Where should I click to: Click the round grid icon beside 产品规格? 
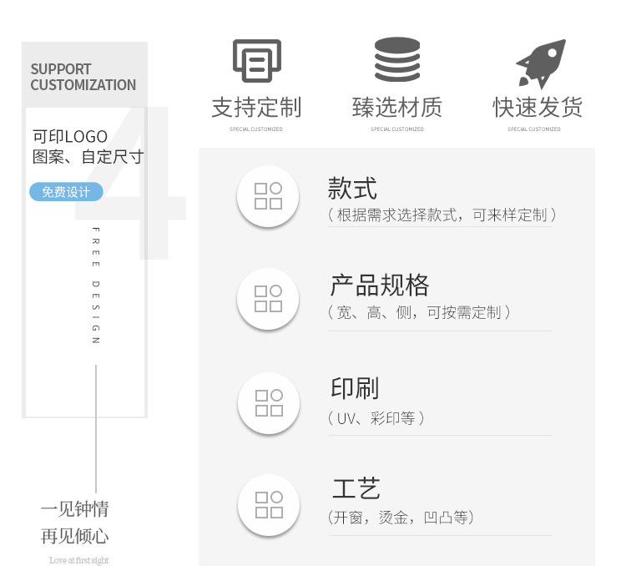point(268,299)
